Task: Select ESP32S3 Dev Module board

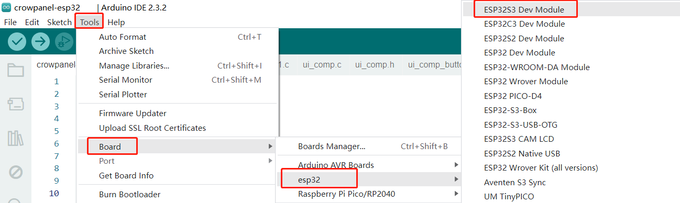Action: click(x=517, y=9)
